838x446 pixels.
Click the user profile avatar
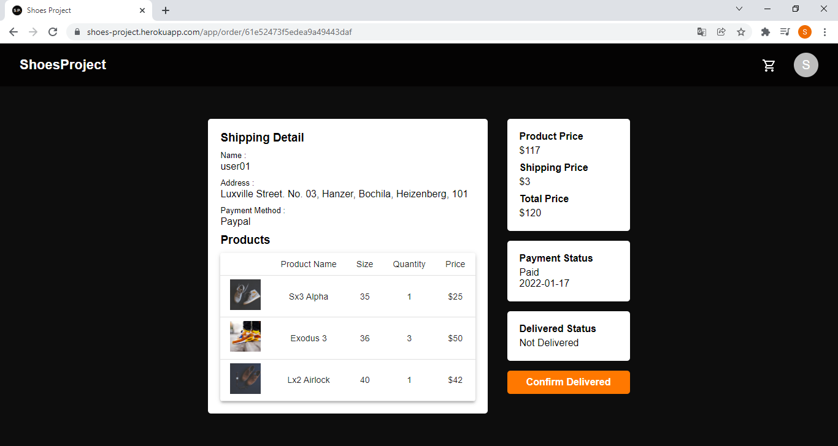[805, 65]
